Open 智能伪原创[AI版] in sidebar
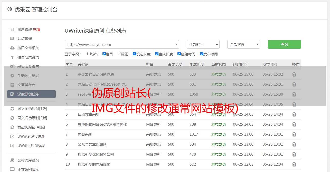Image resolution: width=330 pixels, height=172 pixels. [x=31, y=127]
